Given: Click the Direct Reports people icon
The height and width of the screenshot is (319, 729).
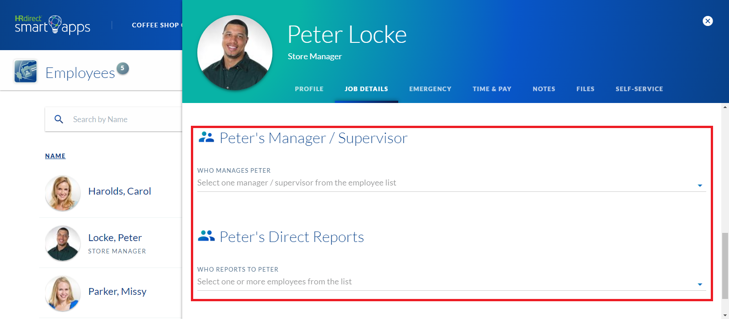Looking at the screenshot, I should 206,236.
